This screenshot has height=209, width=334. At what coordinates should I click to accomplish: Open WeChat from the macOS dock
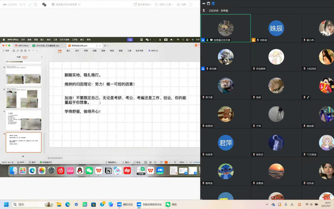[89, 170]
